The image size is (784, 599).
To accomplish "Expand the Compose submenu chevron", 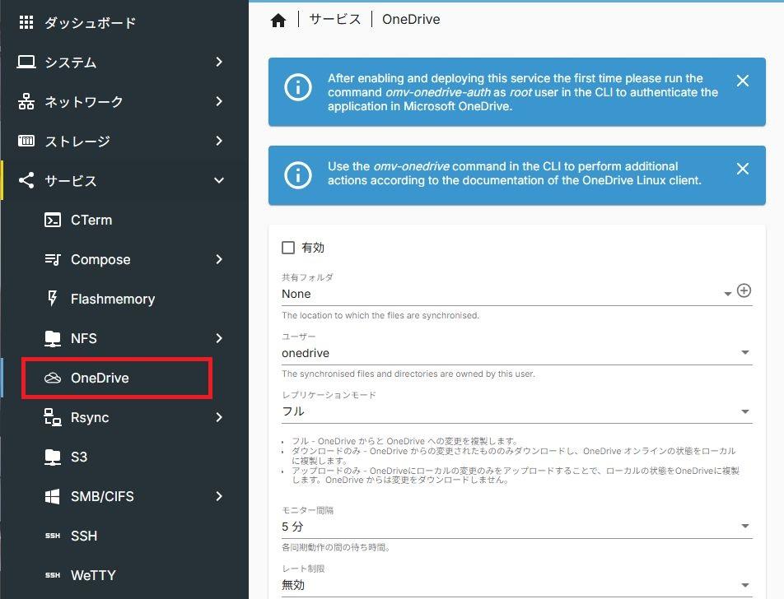I will (x=218, y=259).
